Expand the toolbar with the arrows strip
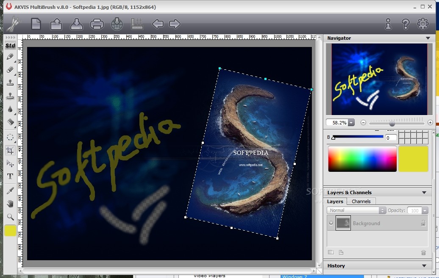Image resolution: width=439 pixels, height=278 pixels. 10,37
